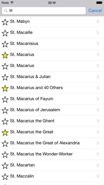104x185 pixels.
Task: Tap star next to St. Macarius & Julian
Action: pos(5,77)
